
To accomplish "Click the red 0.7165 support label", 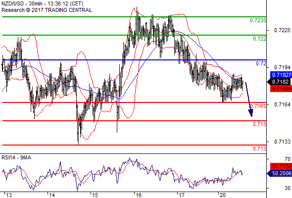I will pyautogui.click(x=258, y=106).
